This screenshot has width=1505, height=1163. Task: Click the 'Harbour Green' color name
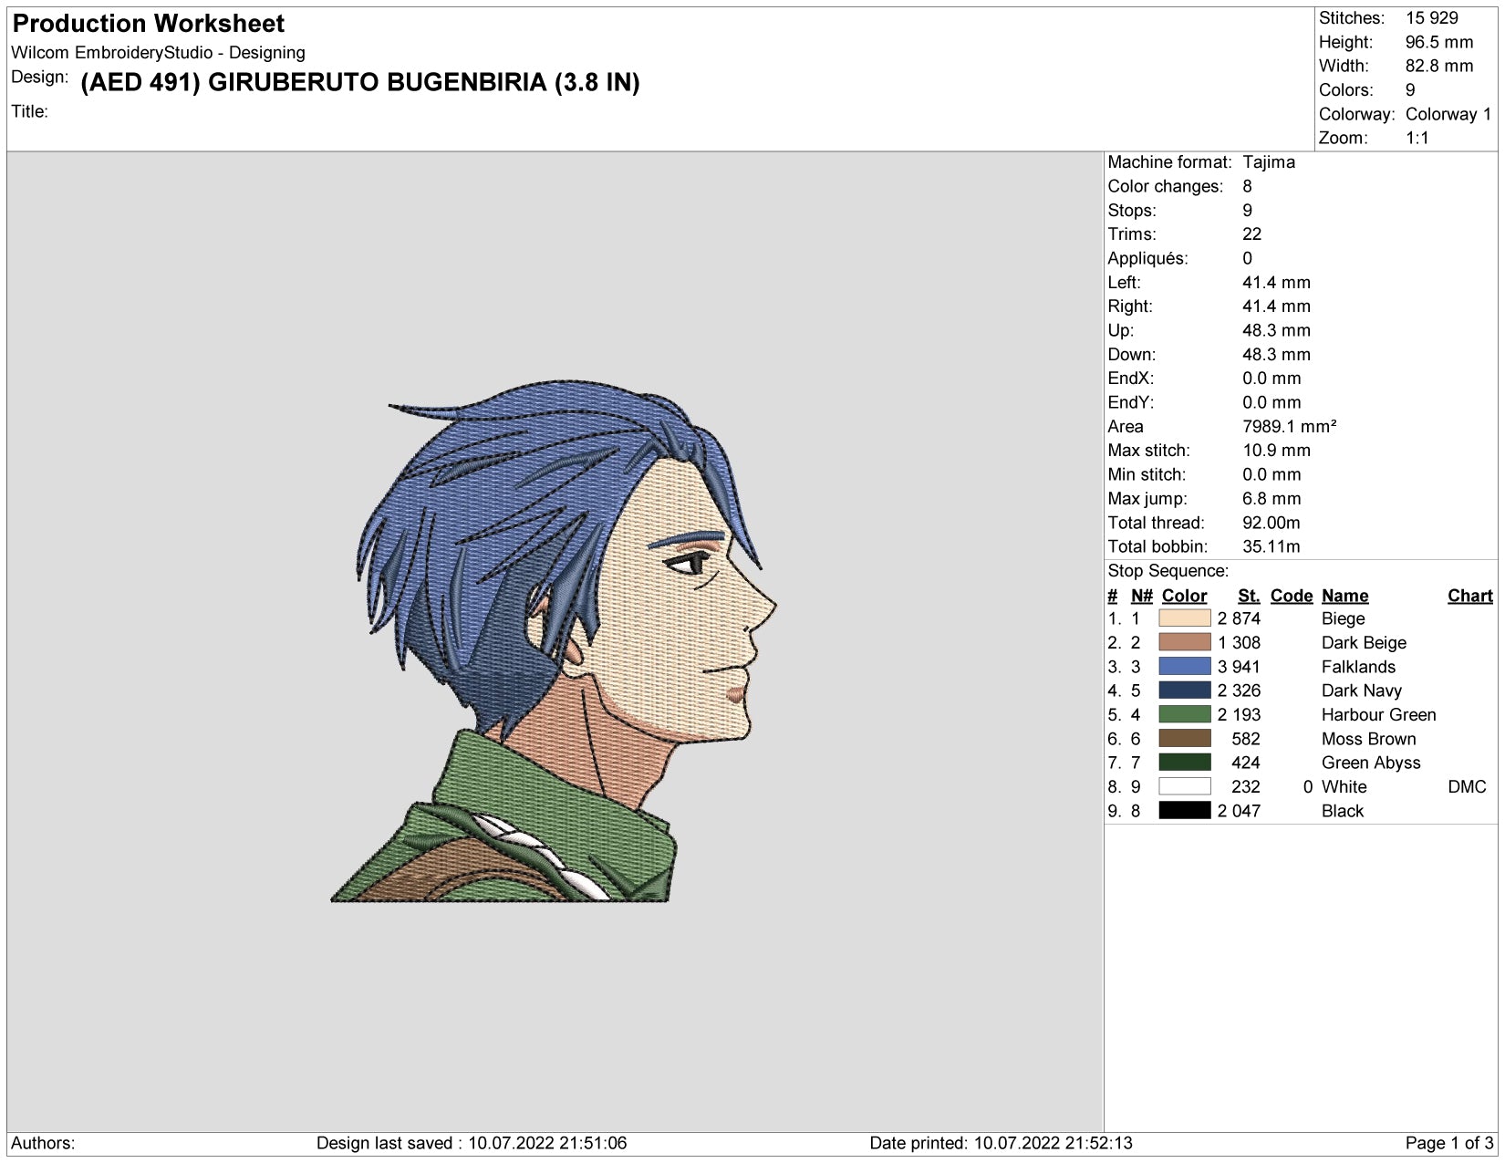click(1378, 715)
